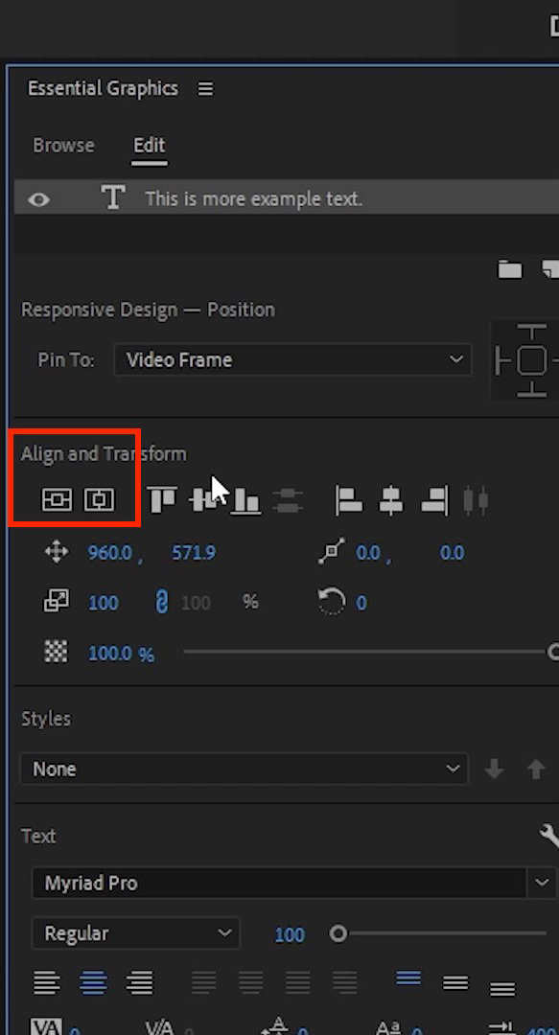Click the Toggle animation for Position icon
The height and width of the screenshot is (1035, 559).
[x=57, y=551]
